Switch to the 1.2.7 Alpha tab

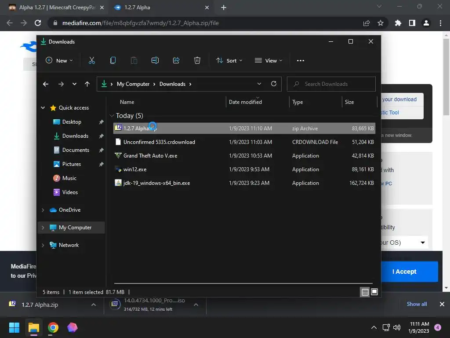click(161, 7)
